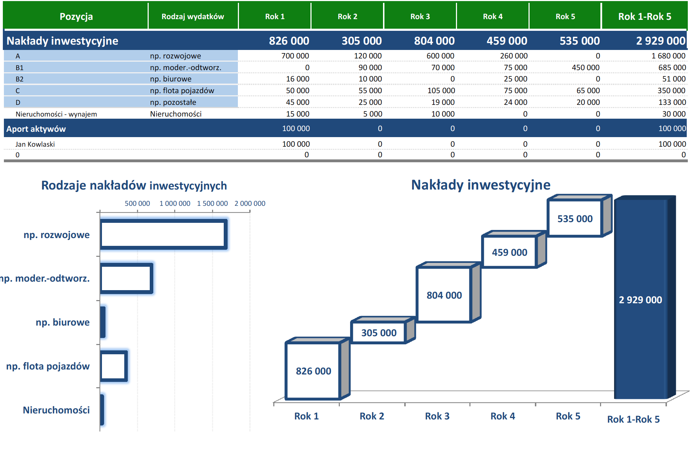Click value 1 680 000 in row A
The width and height of the screenshot is (691, 457).
[668, 56]
